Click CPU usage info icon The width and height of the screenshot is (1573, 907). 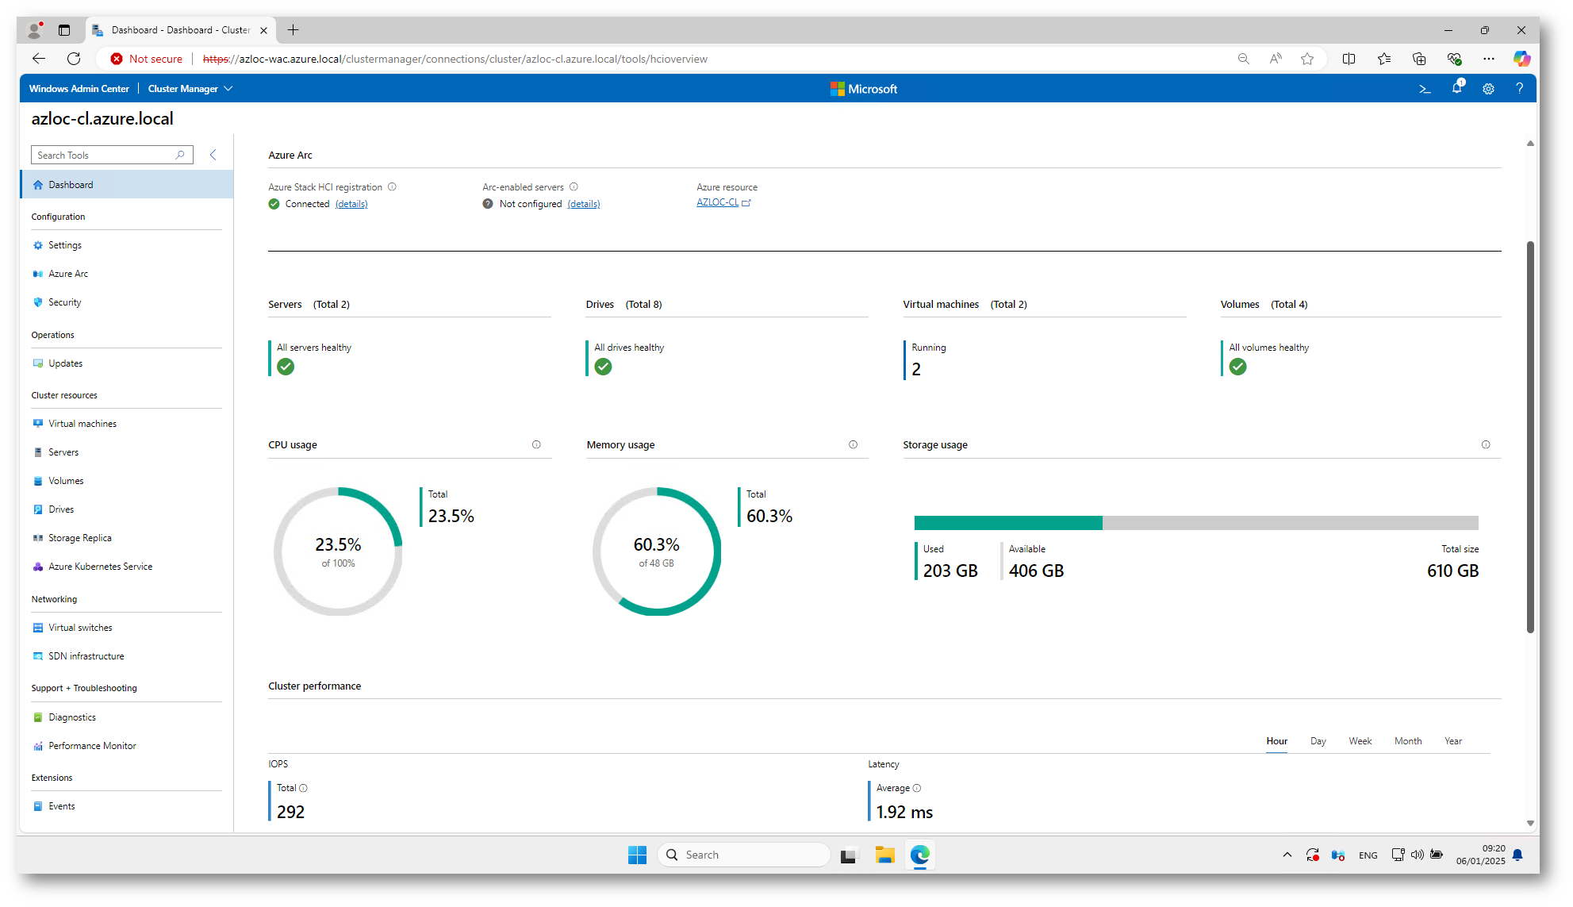pos(536,444)
